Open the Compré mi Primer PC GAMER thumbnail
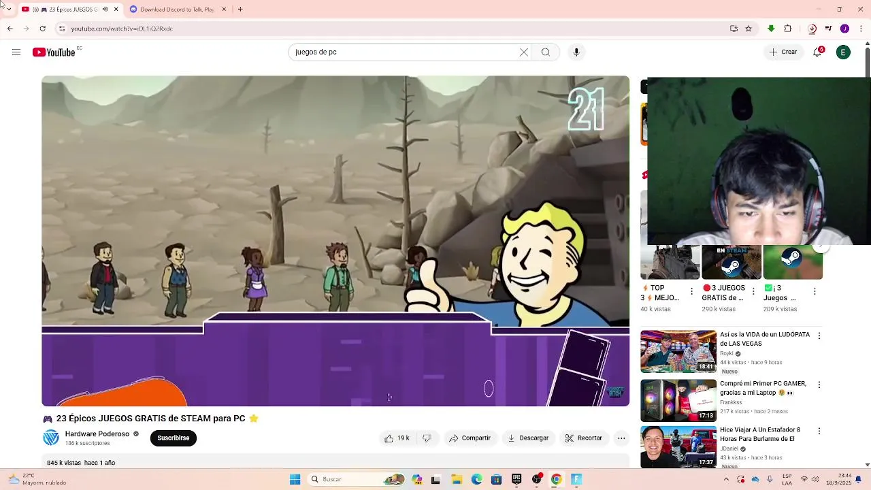The height and width of the screenshot is (490, 871). pyautogui.click(x=678, y=400)
